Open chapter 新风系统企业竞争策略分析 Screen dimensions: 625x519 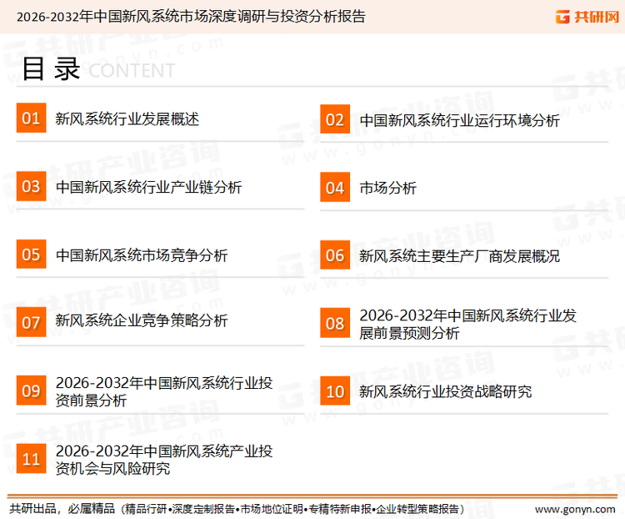click(142, 320)
